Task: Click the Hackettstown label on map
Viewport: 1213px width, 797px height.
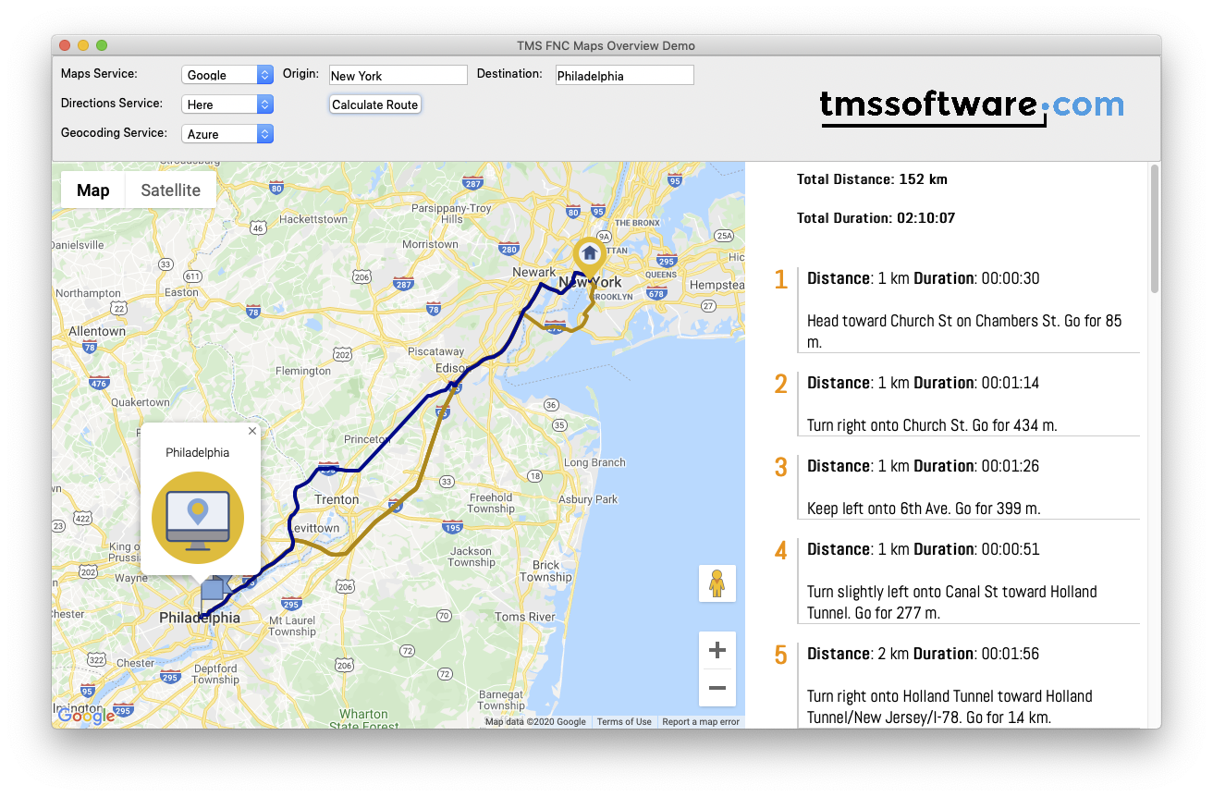Action: point(313,219)
